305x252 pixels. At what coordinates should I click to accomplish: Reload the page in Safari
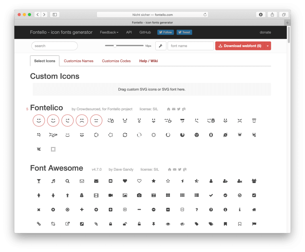(x=205, y=15)
